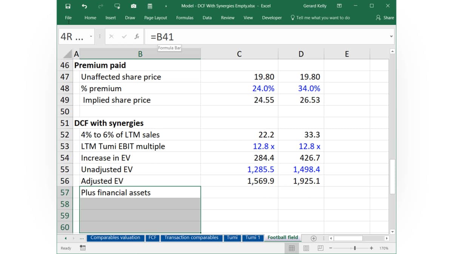
Task: Click the previous-sheet navigation arrow
Action: pyautogui.click(x=66, y=238)
